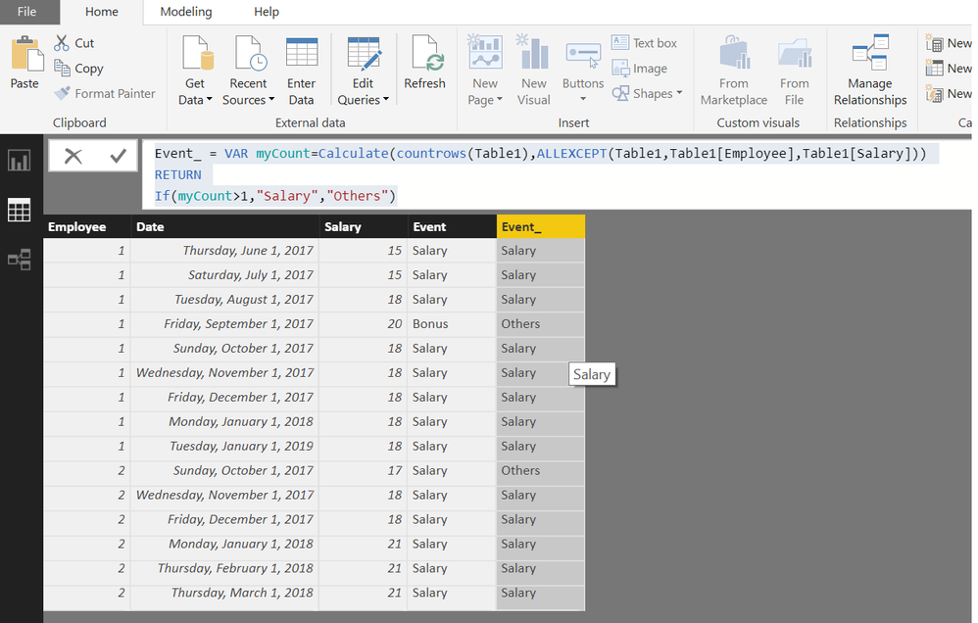The width and height of the screenshot is (978, 623).
Task: Click the Paste clipboard icon
Action: 26,54
